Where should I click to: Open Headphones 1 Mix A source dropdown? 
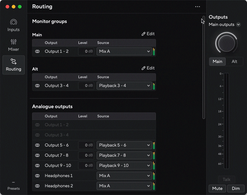coord(124,176)
